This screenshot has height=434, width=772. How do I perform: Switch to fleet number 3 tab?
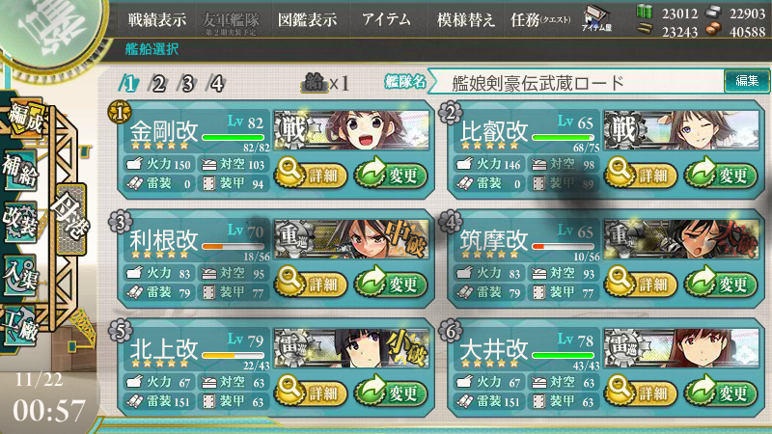point(187,84)
